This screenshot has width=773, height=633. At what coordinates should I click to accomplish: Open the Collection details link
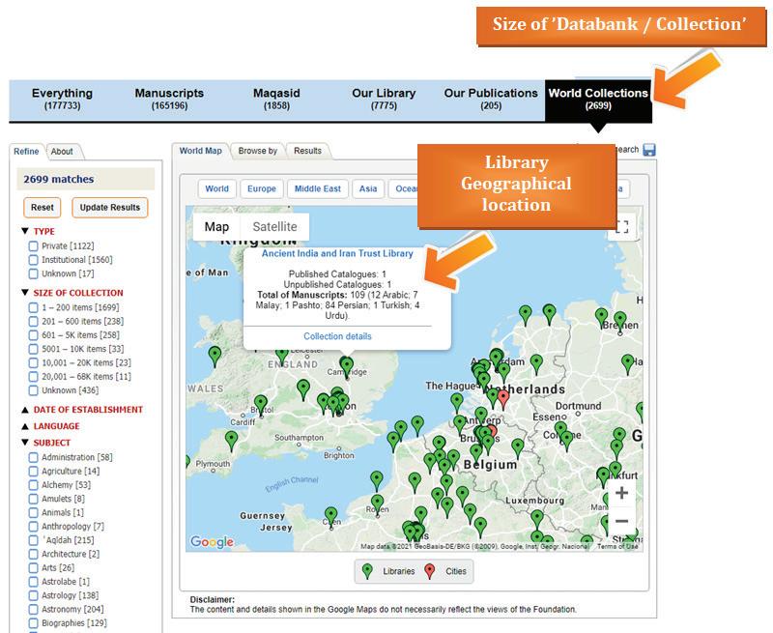[337, 336]
